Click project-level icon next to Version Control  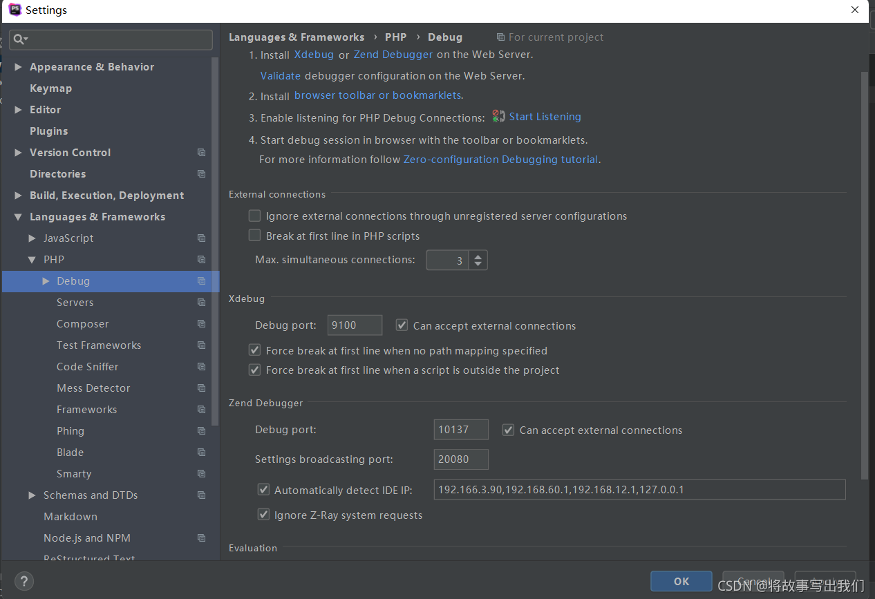click(201, 153)
